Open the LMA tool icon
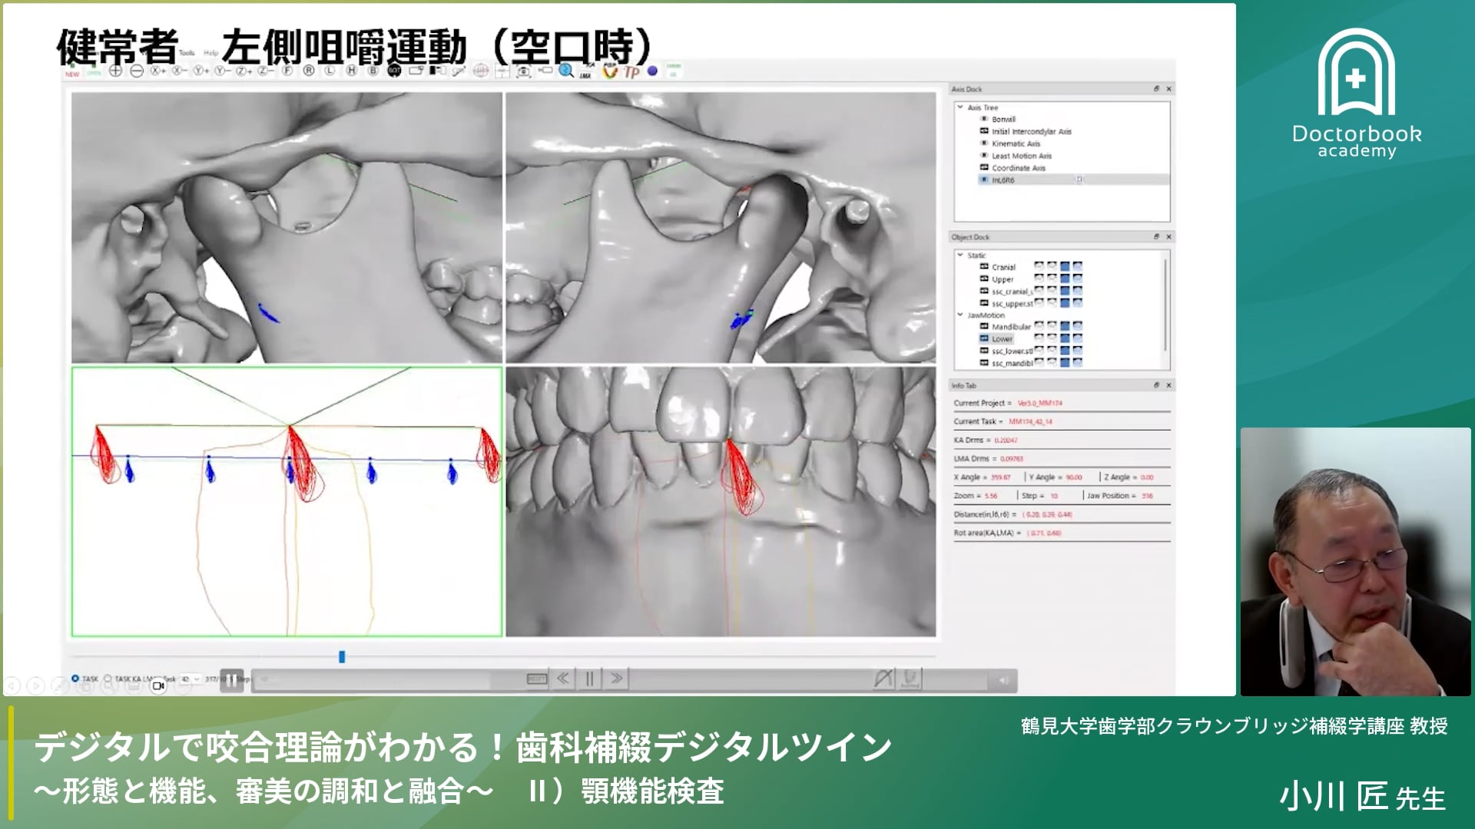 pos(585,71)
